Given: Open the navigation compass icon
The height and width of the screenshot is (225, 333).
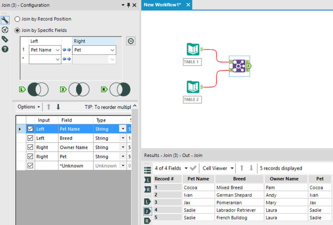Looking at the screenshot, I should pyautogui.click(x=5, y=29).
